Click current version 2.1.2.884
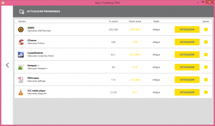 tap(135, 80)
